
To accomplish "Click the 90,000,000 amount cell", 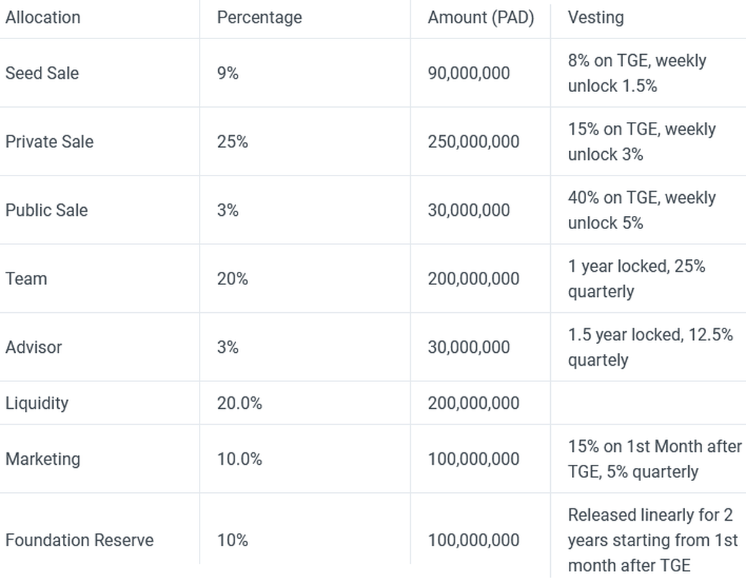I will tap(468, 73).
